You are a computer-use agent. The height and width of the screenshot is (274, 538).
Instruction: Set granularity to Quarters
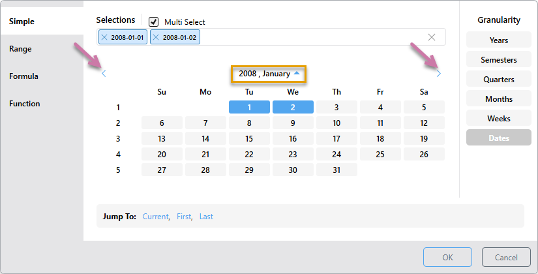tap(498, 80)
